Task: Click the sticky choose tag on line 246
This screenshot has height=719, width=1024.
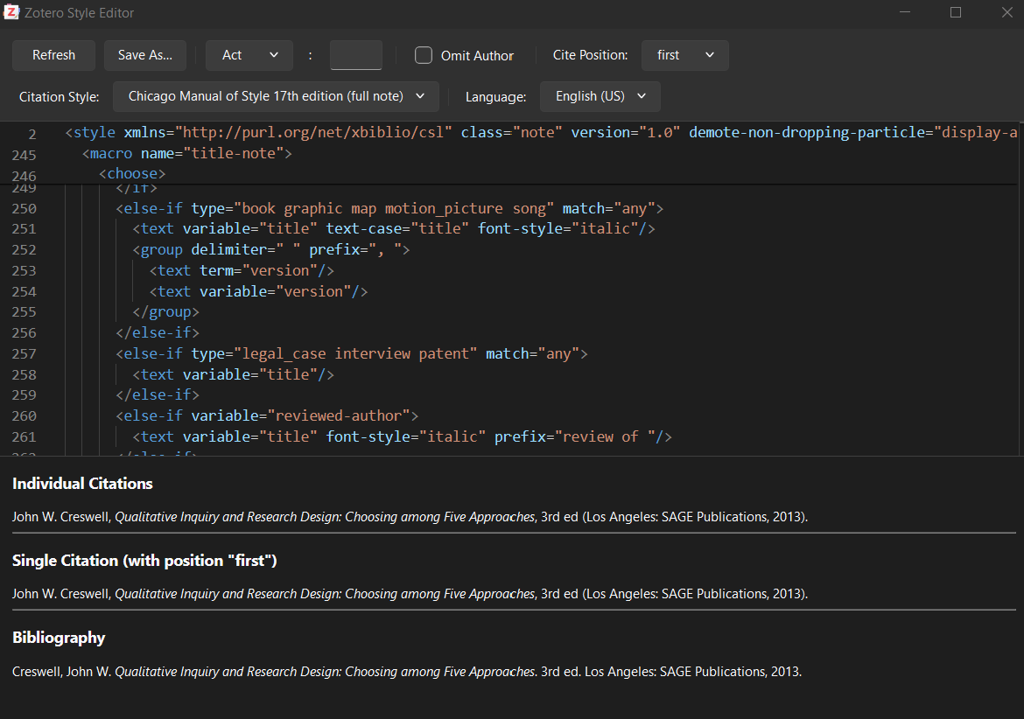Action: click(132, 173)
